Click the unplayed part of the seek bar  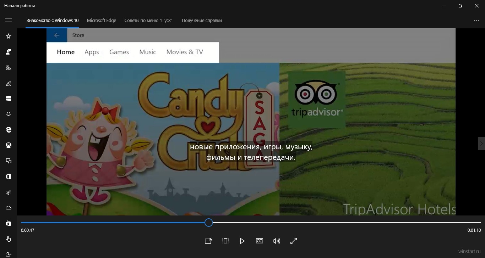pos(347,223)
